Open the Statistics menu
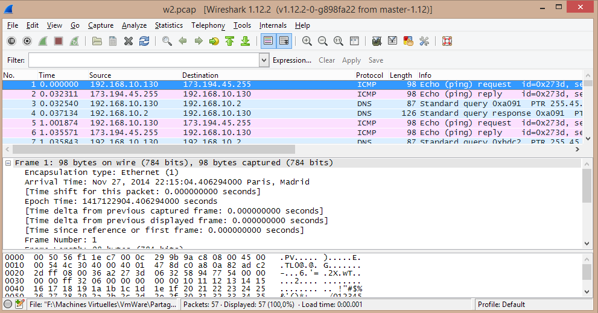Screen dimensions: 598x313 [168, 25]
